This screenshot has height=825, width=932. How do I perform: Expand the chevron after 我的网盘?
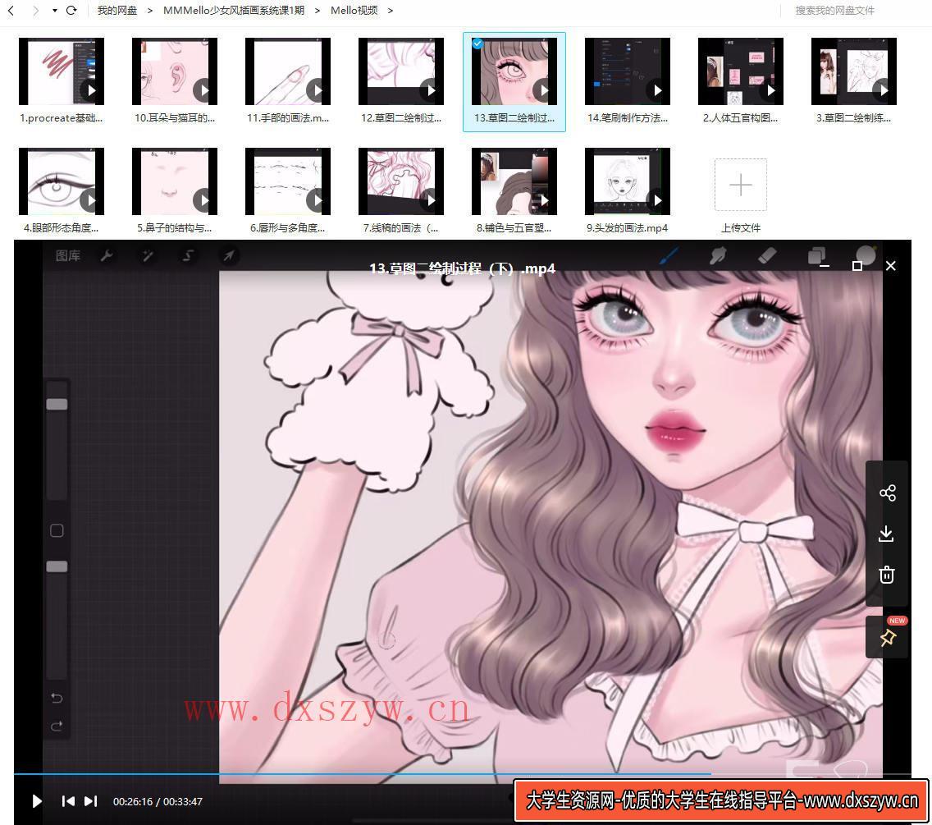[x=150, y=10]
